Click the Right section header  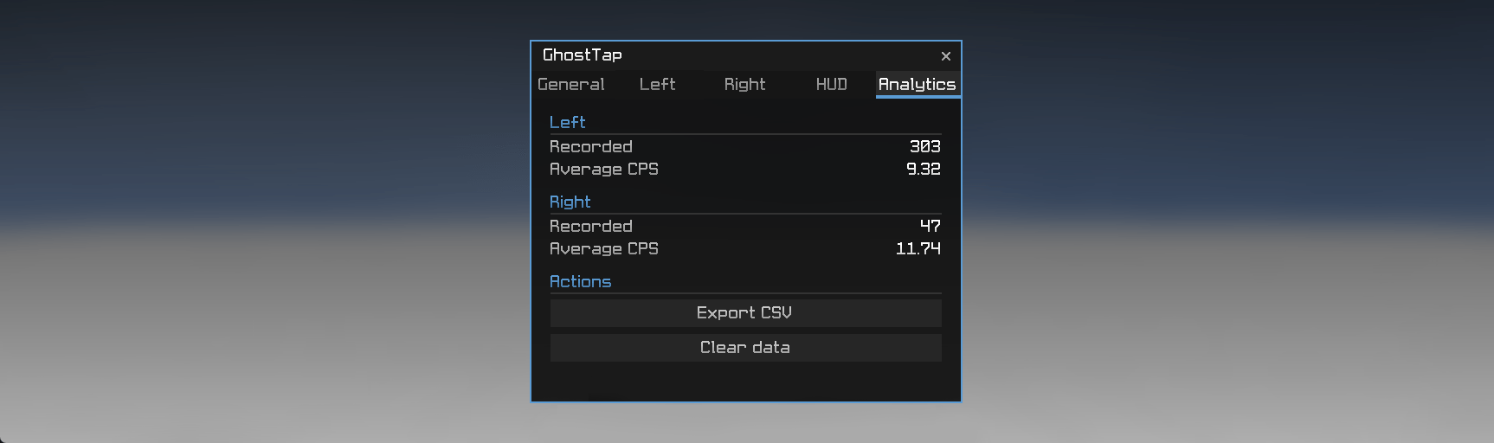click(570, 202)
